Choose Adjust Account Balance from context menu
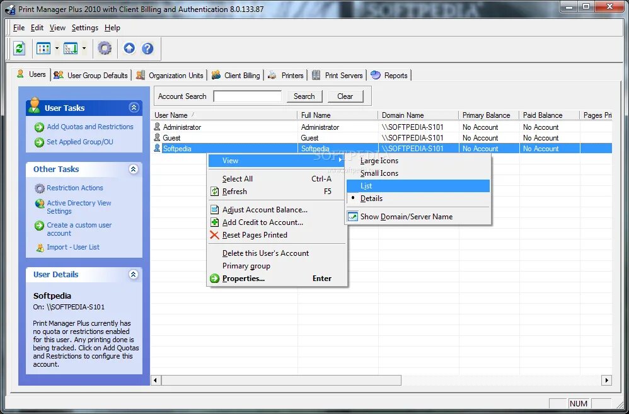The image size is (629, 414). [x=277, y=210]
